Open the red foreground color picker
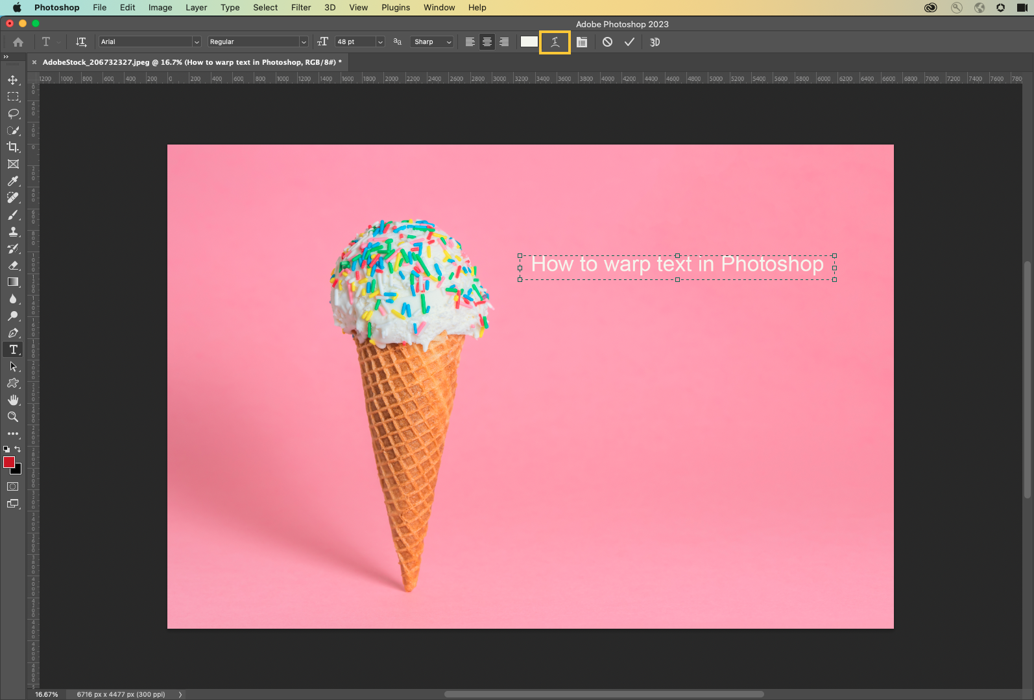Image resolution: width=1034 pixels, height=700 pixels. pos(8,462)
